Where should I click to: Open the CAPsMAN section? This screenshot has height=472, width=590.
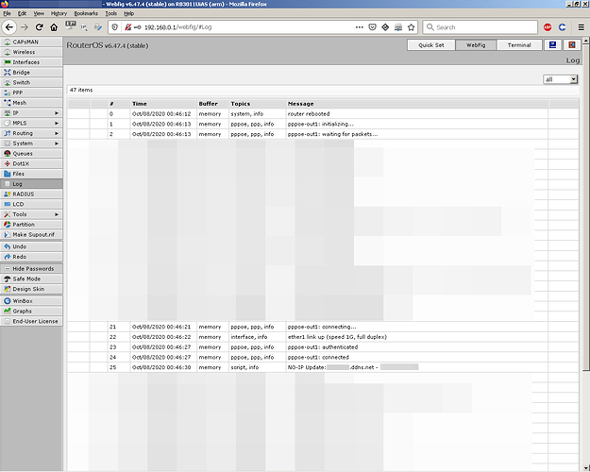(x=31, y=42)
